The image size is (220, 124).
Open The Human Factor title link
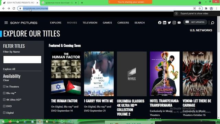pyautogui.click(x=64, y=101)
